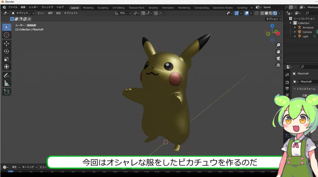The image size is (318, 177).
Task: Click the pan view hand icon
Action: (278, 52)
